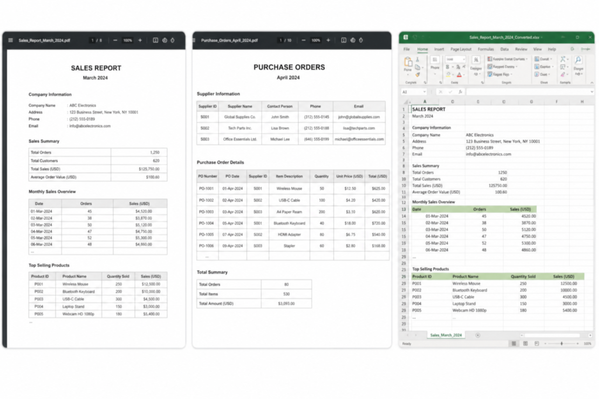
Task: Click the confirm checkmark in formula bar
Action: point(450,92)
